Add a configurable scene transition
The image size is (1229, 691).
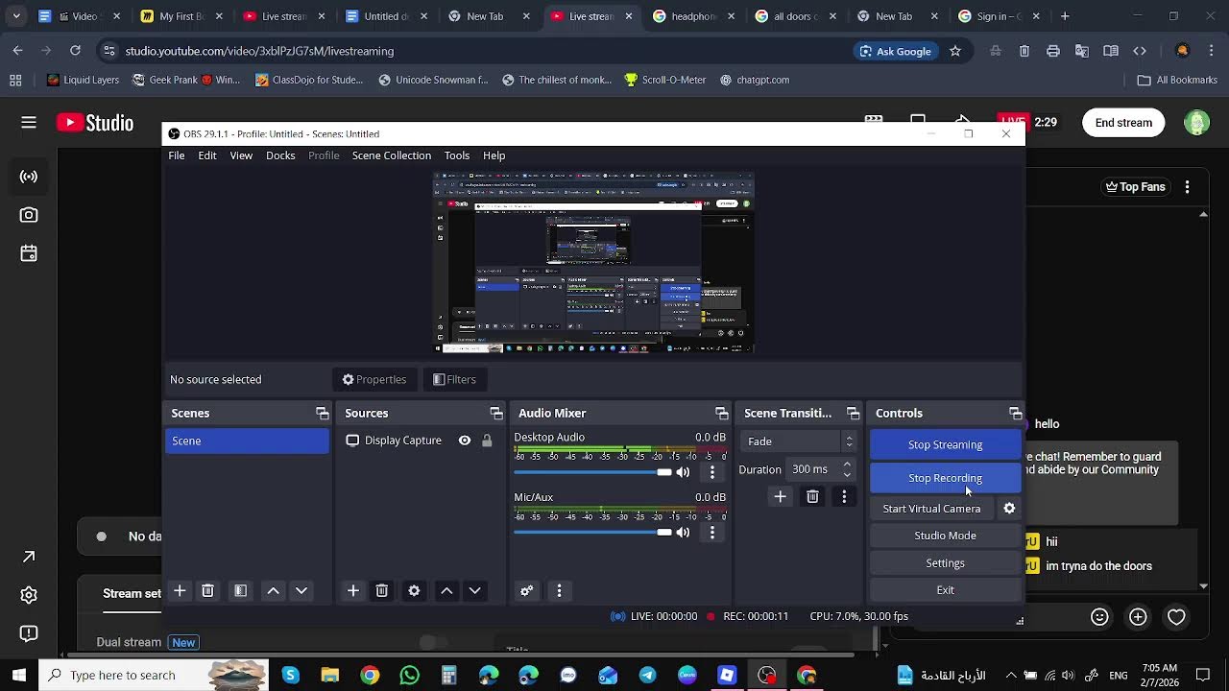tap(780, 496)
